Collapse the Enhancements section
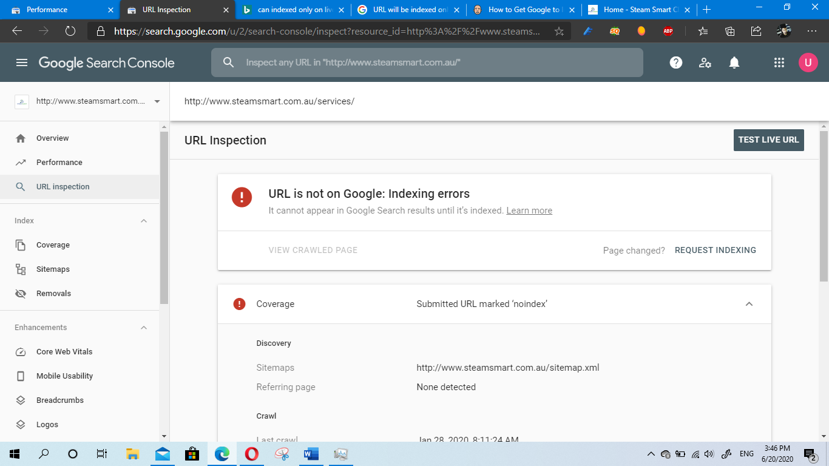This screenshot has width=829, height=466. [144, 328]
